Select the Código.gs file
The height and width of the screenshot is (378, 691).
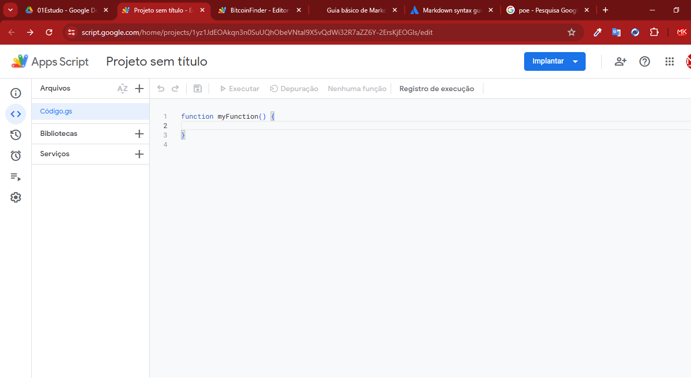(x=56, y=111)
